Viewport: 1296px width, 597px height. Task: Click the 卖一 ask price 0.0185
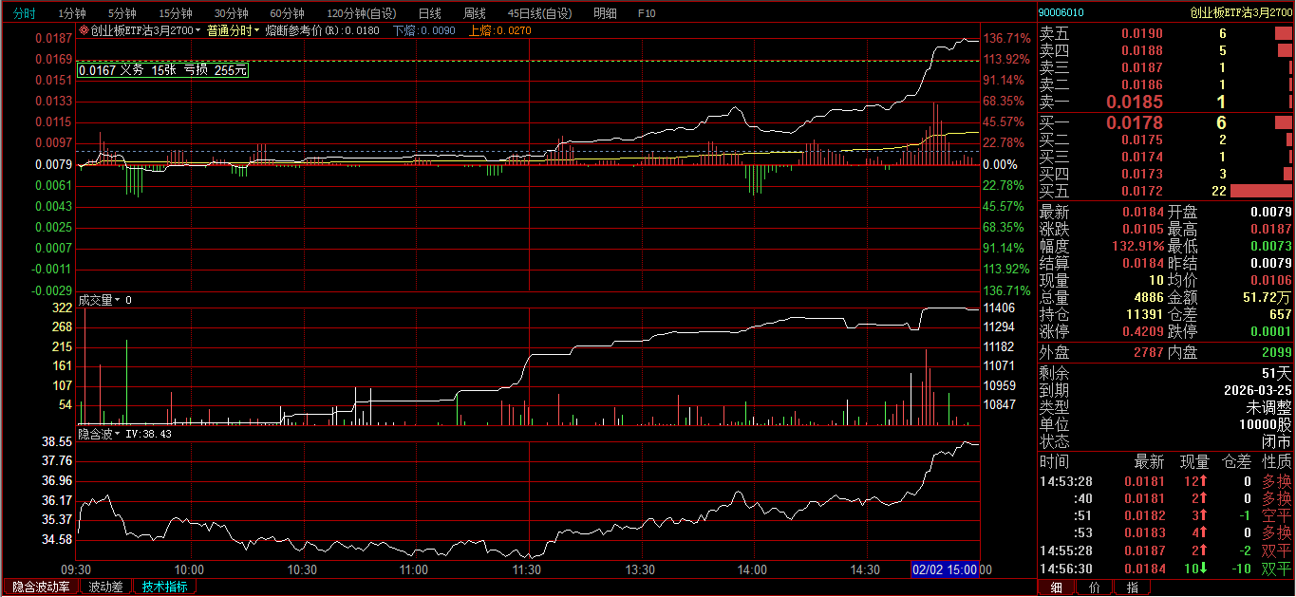click(x=1134, y=102)
